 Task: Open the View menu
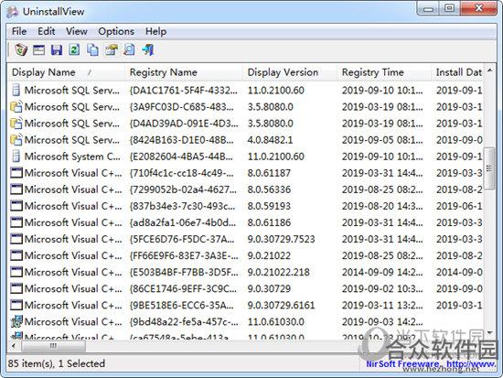(x=77, y=31)
